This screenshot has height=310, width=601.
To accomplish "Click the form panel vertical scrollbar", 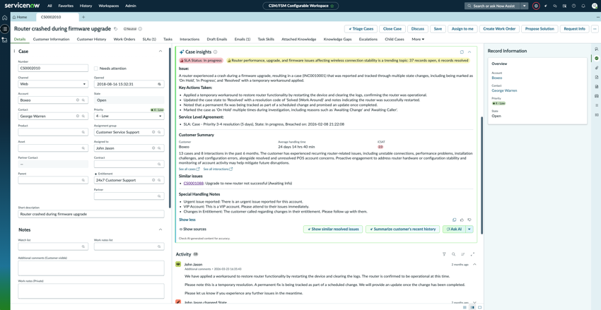I will tap(170, 127).
